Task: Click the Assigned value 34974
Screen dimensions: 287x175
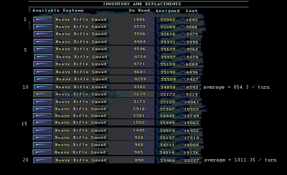Action: 167,131
